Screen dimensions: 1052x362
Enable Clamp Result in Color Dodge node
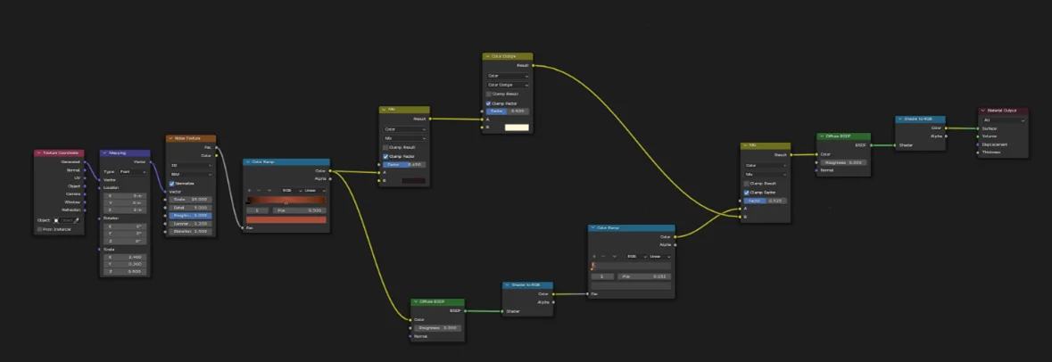pos(489,94)
